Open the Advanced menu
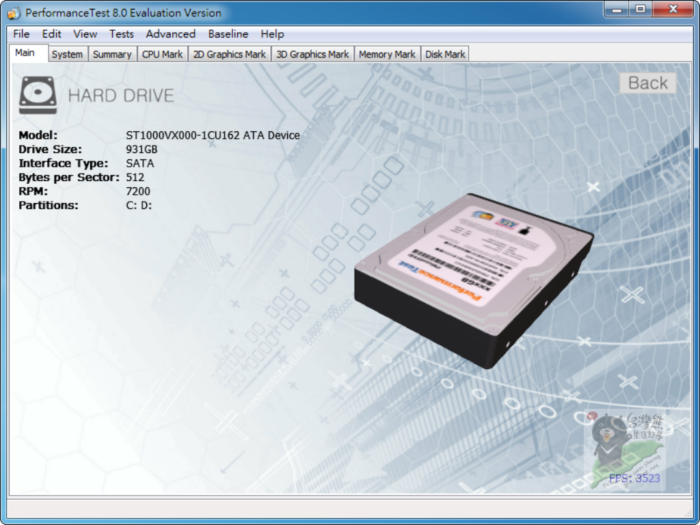This screenshot has width=700, height=525. tap(170, 34)
